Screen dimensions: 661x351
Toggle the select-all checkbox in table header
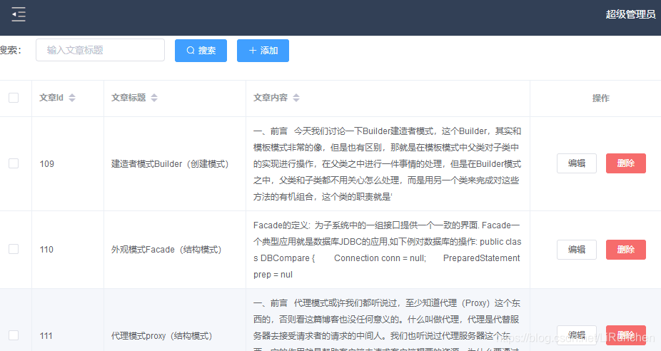(x=14, y=98)
